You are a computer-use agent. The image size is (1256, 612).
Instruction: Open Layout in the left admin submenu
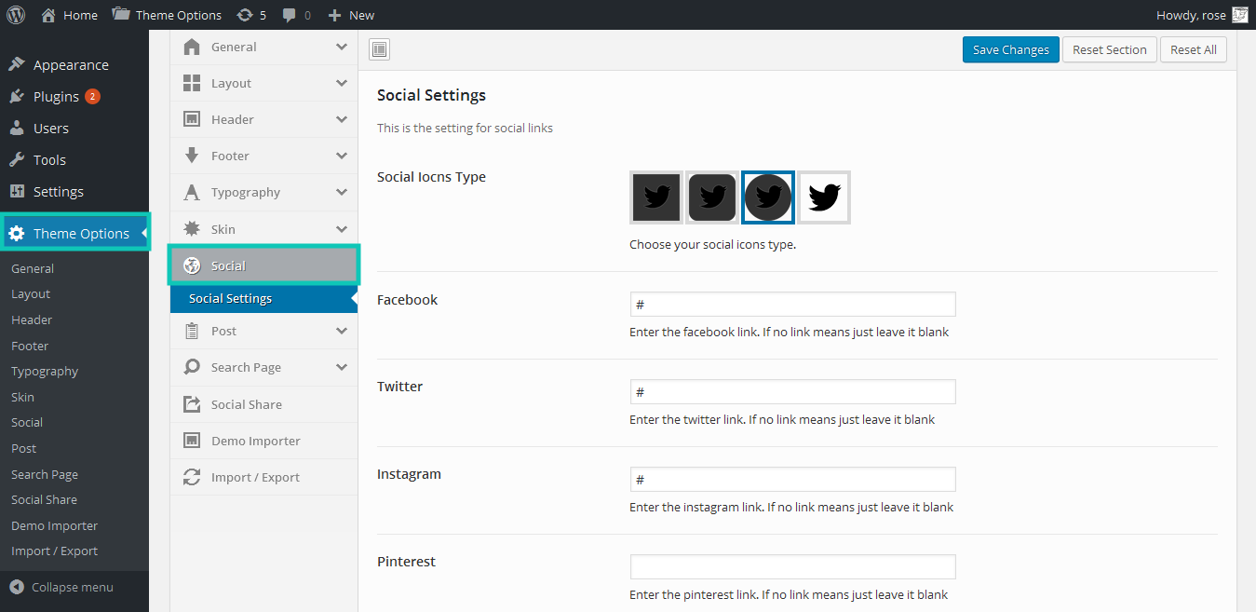click(x=31, y=293)
